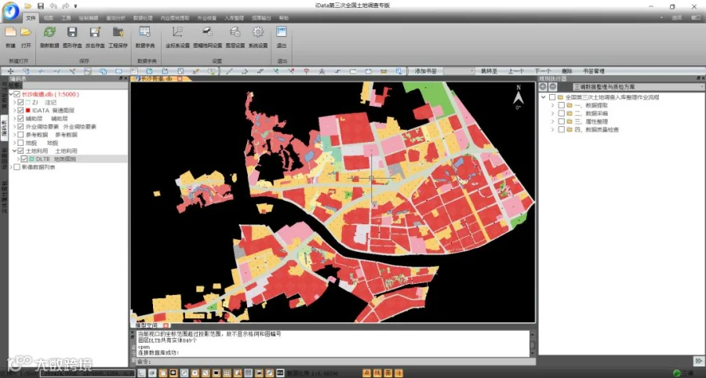This screenshot has width=706, height=378.
Task: Switch to the 数据处理 ribbon tab
Action: [143, 16]
